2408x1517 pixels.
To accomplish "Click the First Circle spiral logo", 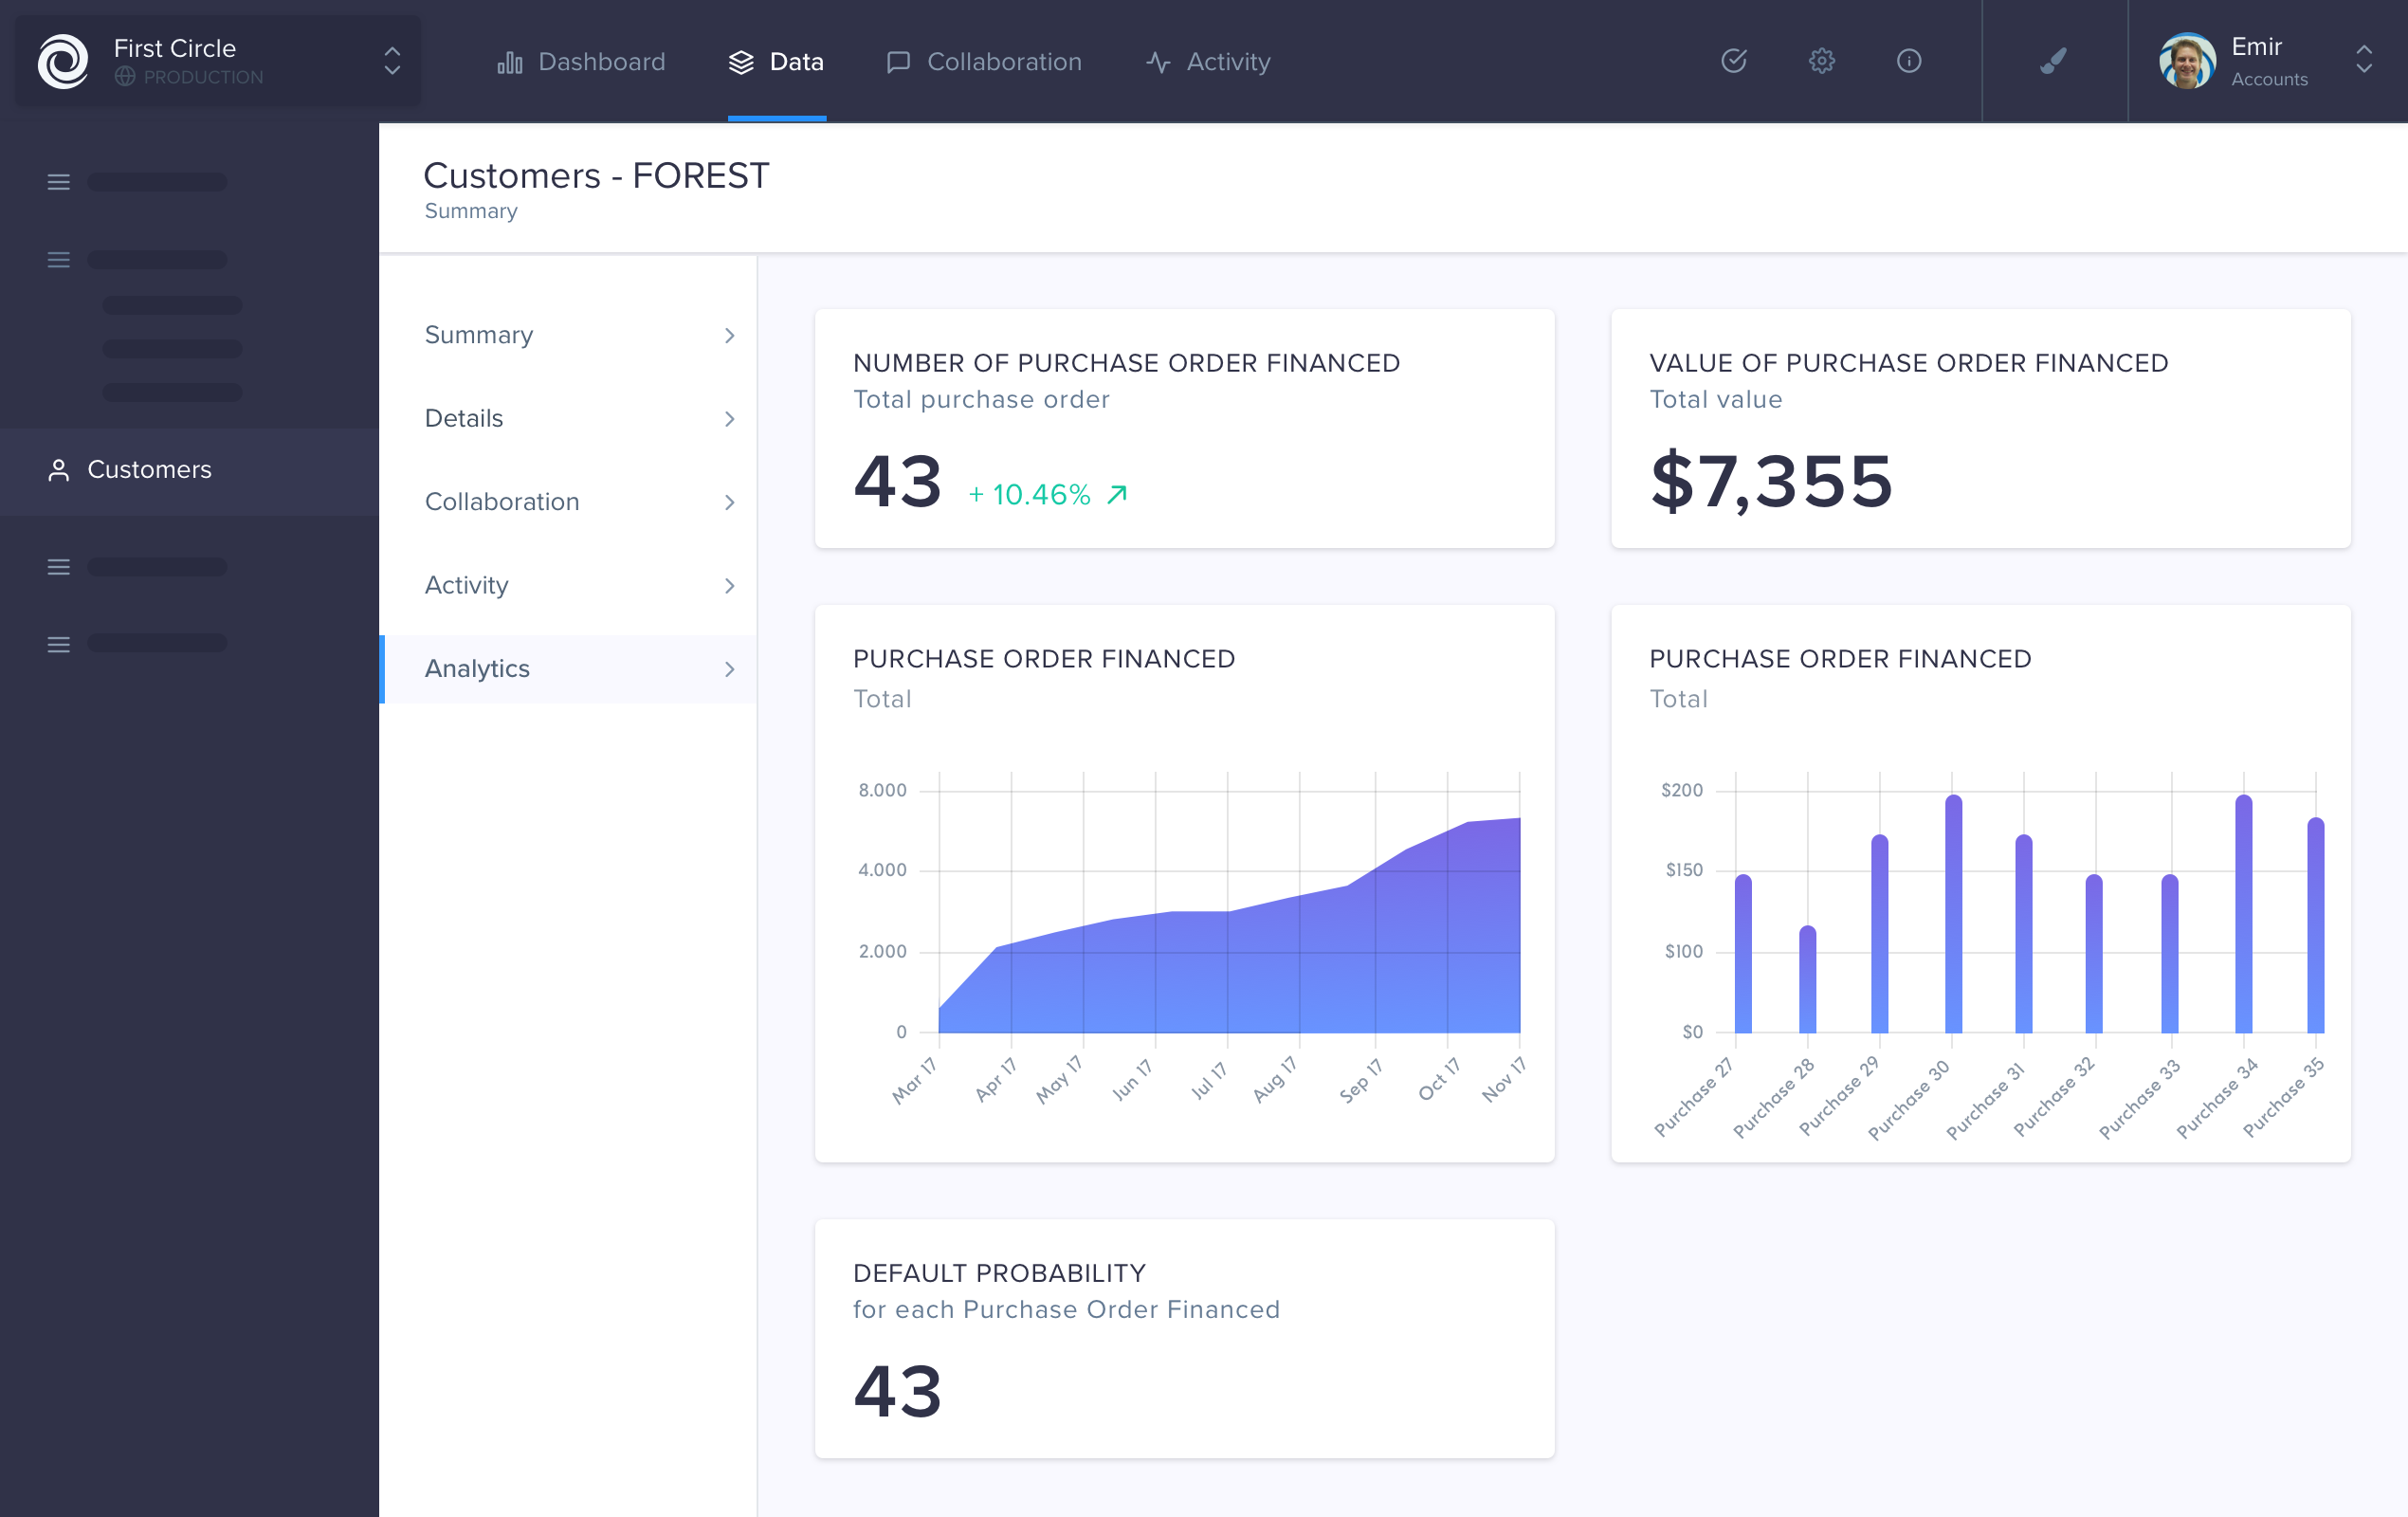I will (x=63, y=61).
